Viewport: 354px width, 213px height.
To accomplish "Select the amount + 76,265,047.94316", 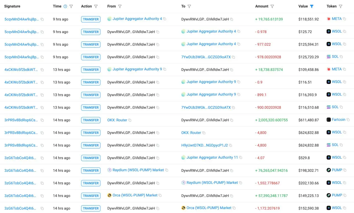I will (272, 171).
